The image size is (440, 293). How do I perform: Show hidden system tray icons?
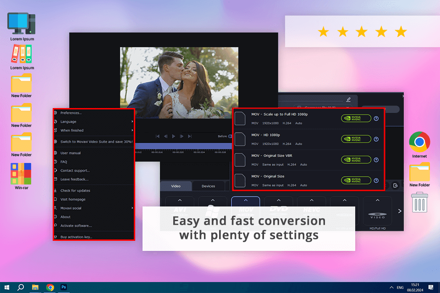[391, 288]
